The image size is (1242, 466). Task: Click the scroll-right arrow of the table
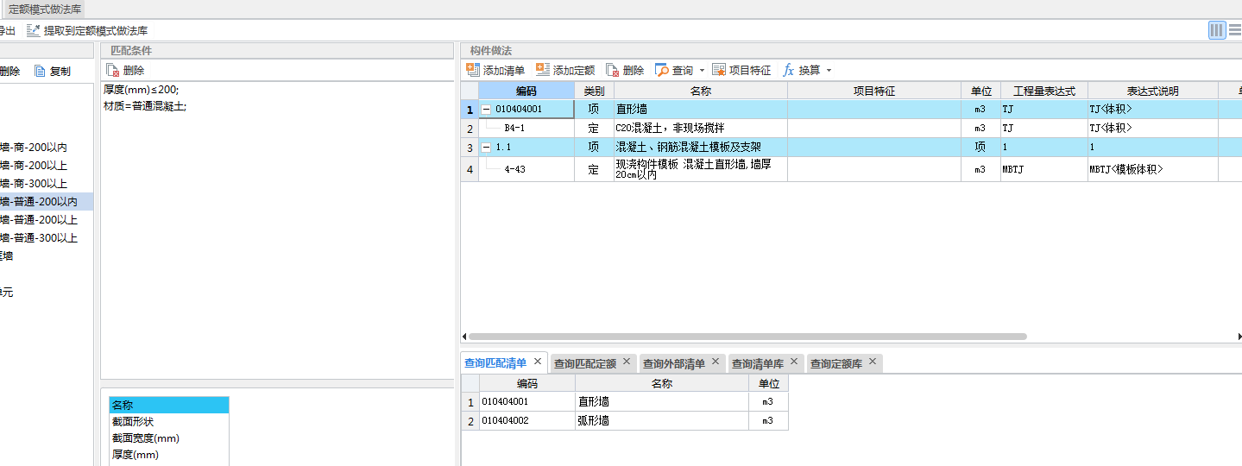1239,337
